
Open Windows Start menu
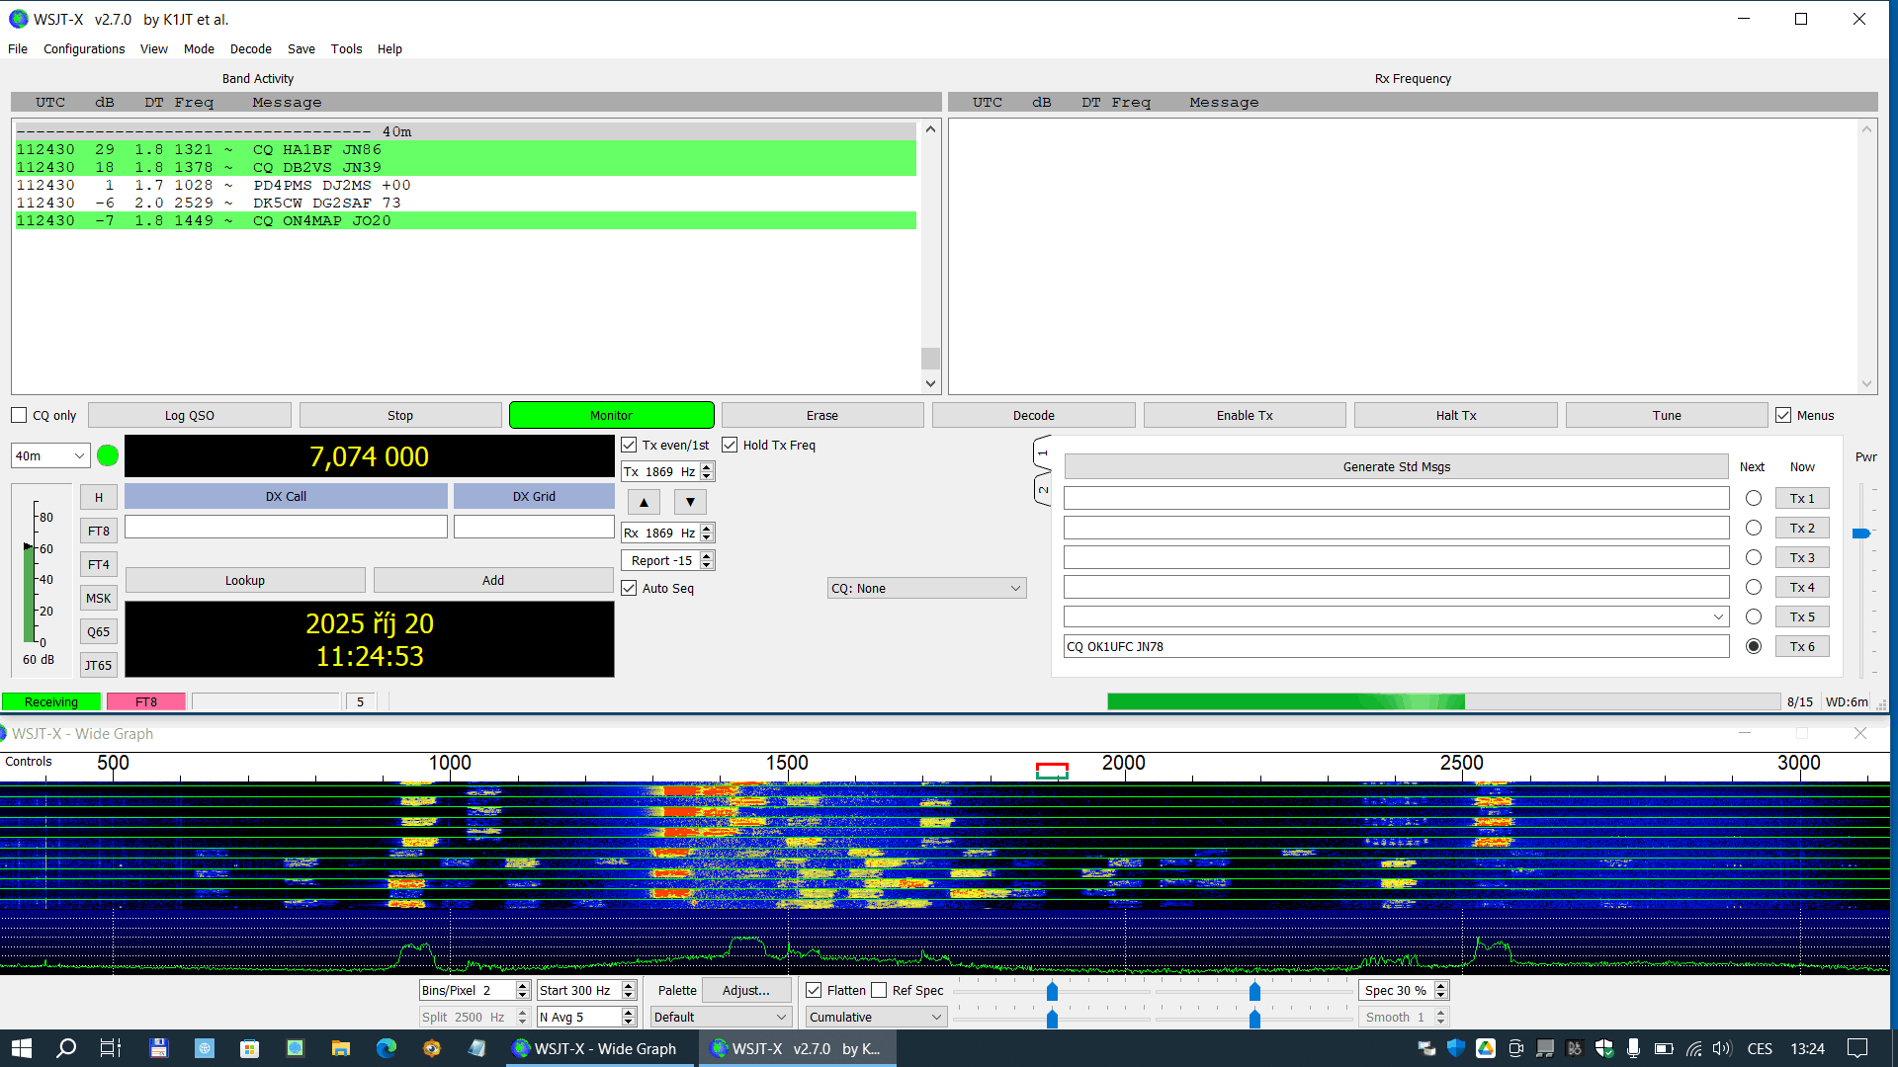click(22, 1048)
